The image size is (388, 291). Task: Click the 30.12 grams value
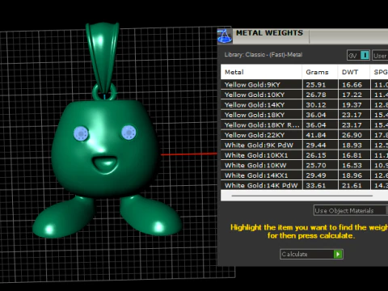316,105
